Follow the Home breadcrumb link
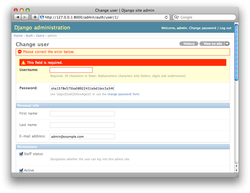The height and width of the screenshot is (193, 250). 18,36
